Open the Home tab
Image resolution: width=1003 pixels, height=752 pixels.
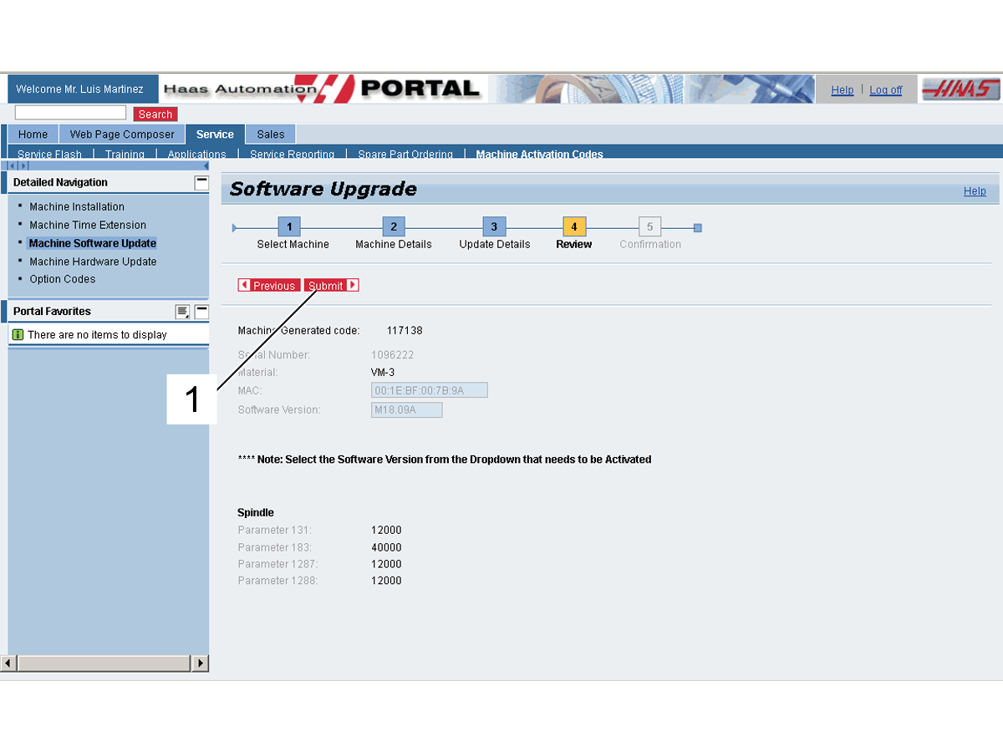pyautogui.click(x=33, y=134)
